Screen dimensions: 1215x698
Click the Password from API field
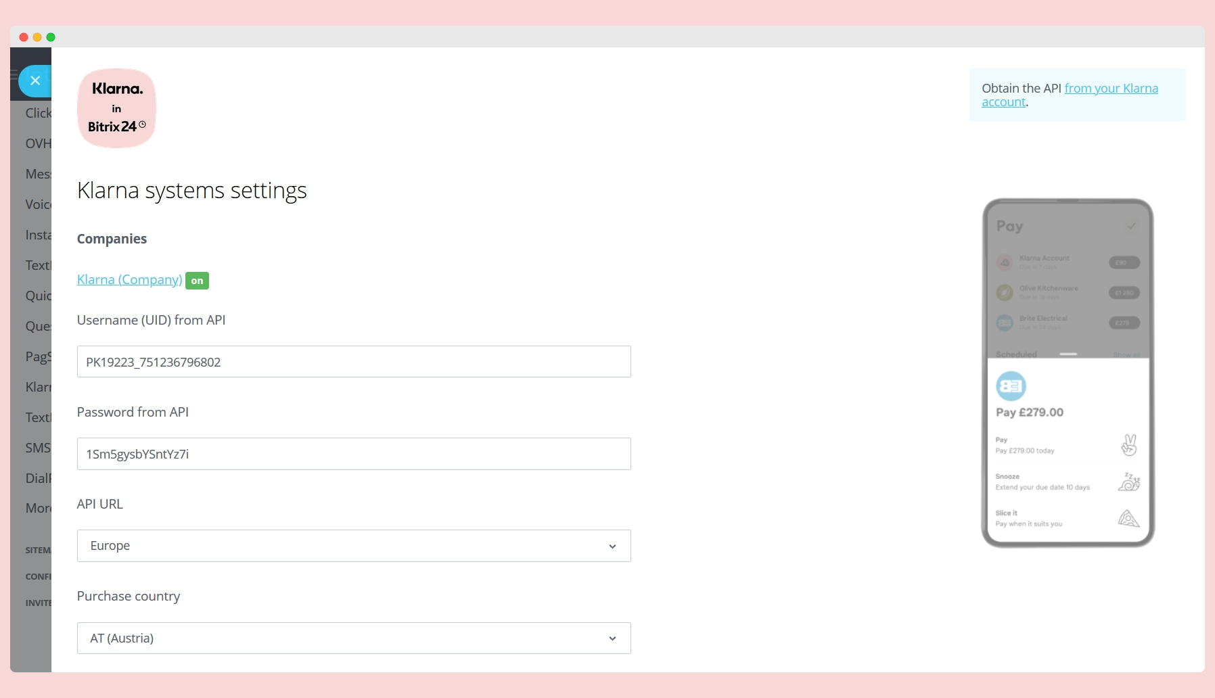354,454
